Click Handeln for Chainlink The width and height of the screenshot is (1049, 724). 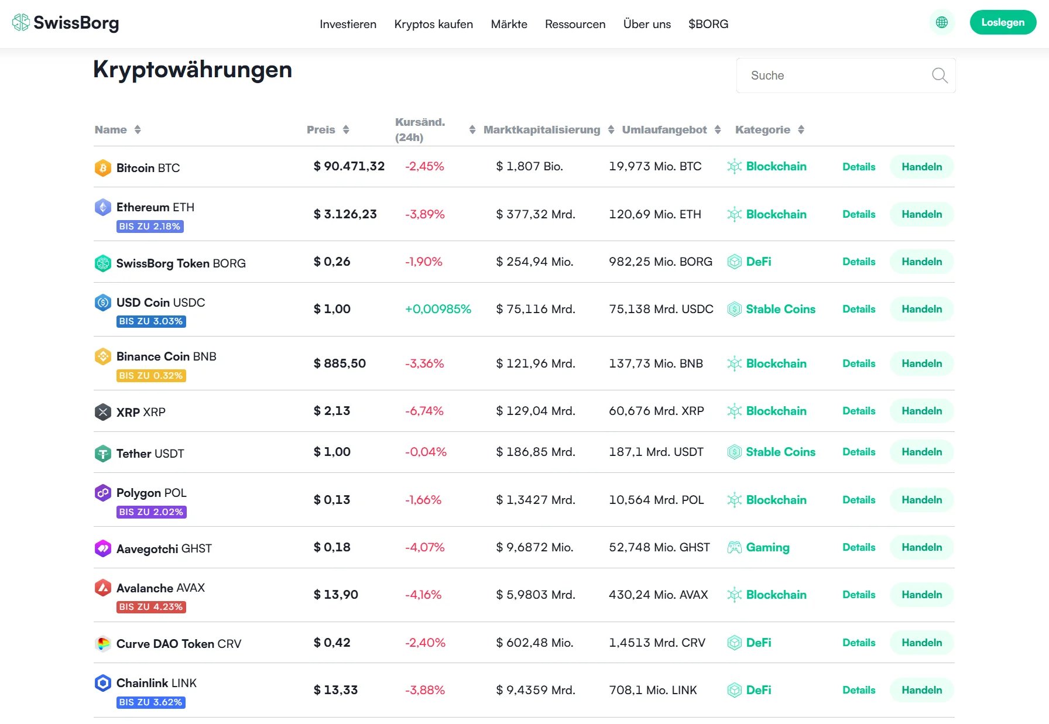(x=922, y=690)
